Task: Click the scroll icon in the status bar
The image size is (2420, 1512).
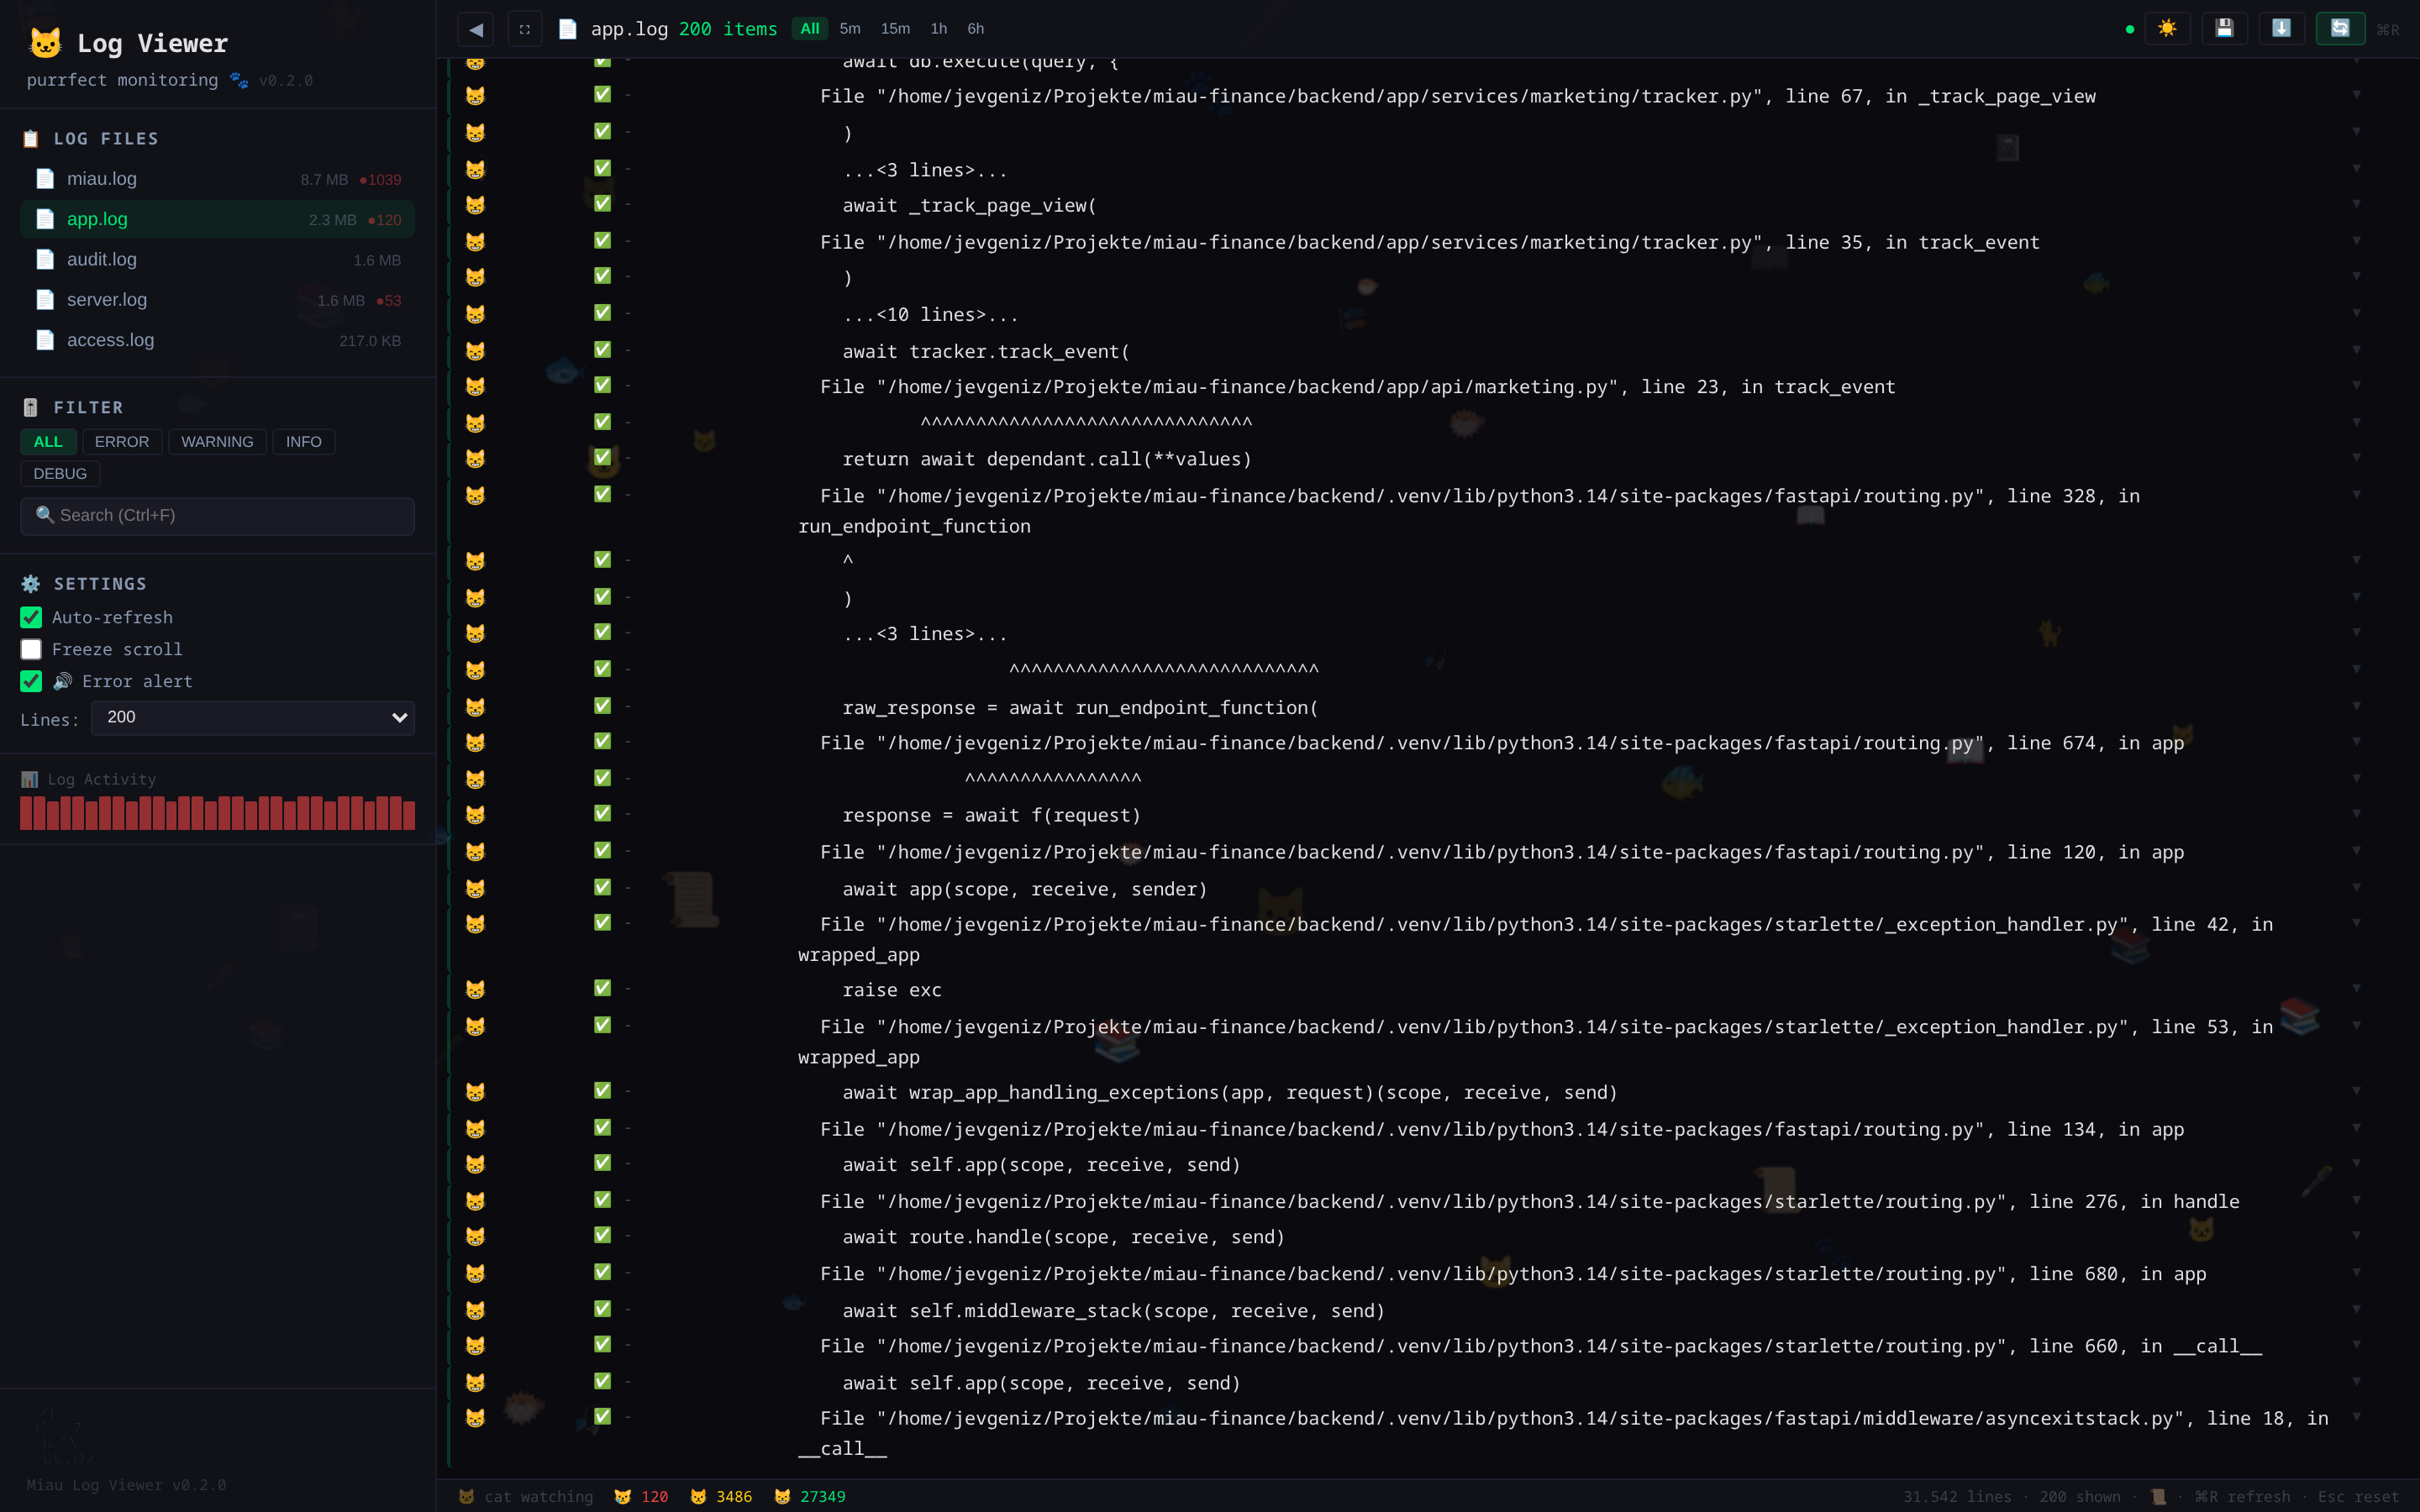Action: coord(2158,1496)
